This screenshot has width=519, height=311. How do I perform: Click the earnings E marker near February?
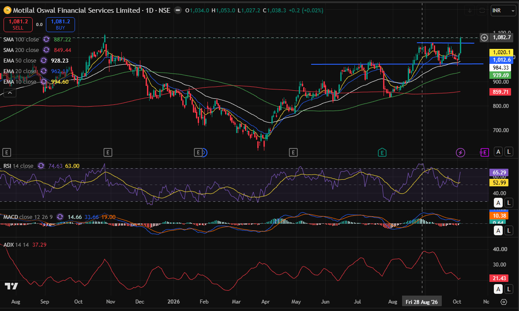[198, 152]
